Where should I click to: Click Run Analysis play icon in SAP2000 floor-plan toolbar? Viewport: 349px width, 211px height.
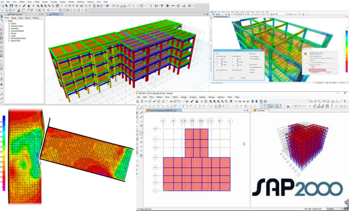(x=202, y=101)
